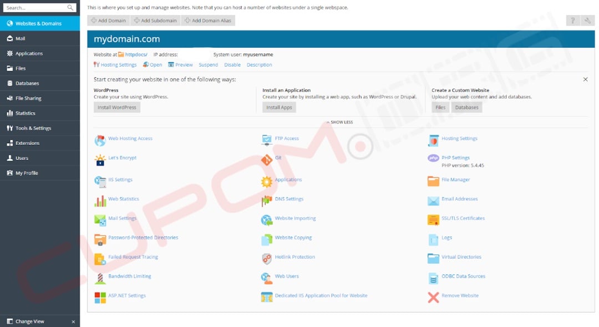Select Databases in the sidebar
Viewport: 599px width, 327px height.
(x=40, y=83)
